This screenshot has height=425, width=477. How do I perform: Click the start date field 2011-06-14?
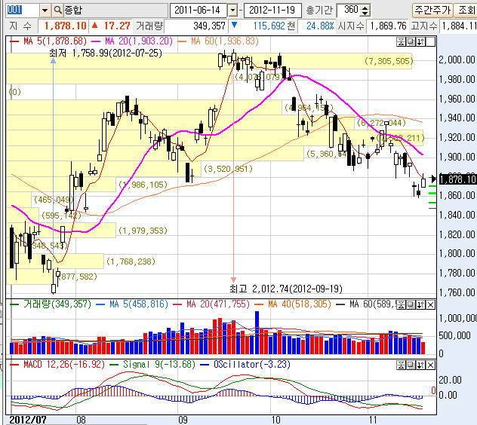coord(198,10)
